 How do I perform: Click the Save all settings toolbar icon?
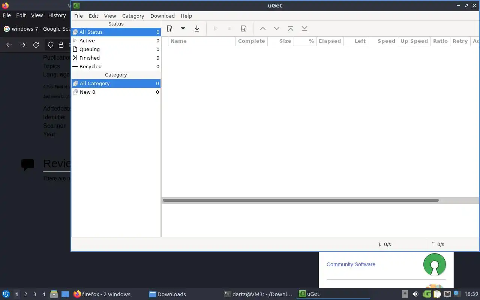197,28
